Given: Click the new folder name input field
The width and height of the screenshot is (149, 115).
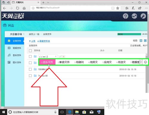Looking at the screenshot, I should (x=48, y=57).
